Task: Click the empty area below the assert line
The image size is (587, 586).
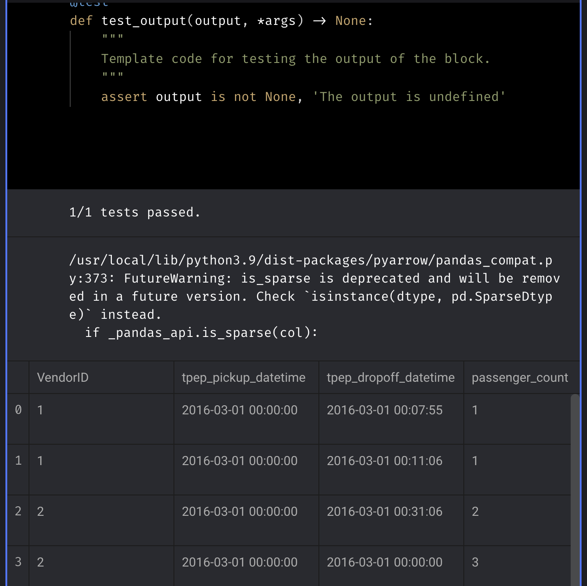Action: (293, 145)
